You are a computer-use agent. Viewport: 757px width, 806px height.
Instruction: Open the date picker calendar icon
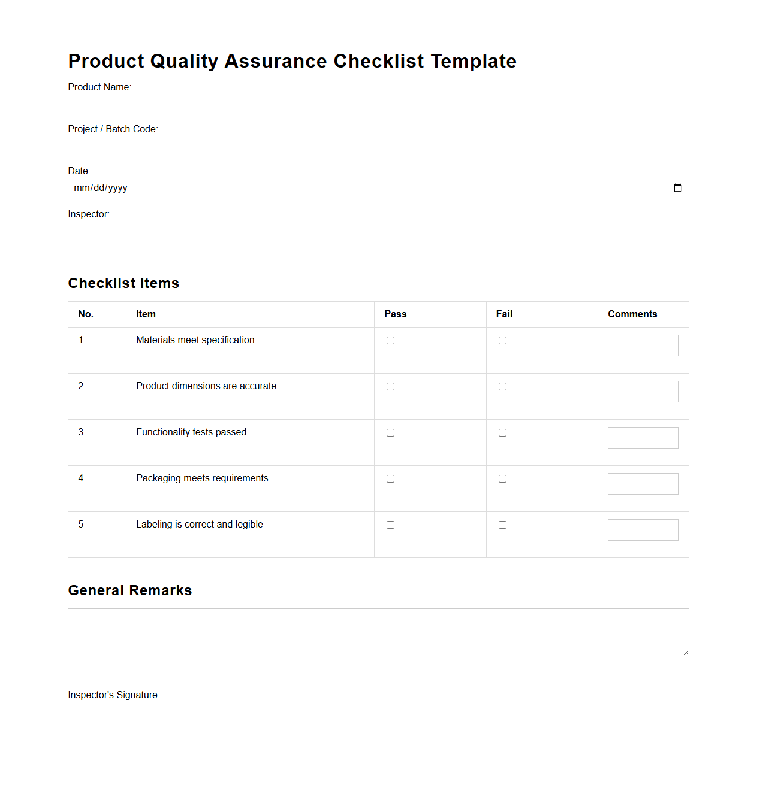pos(677,187)
